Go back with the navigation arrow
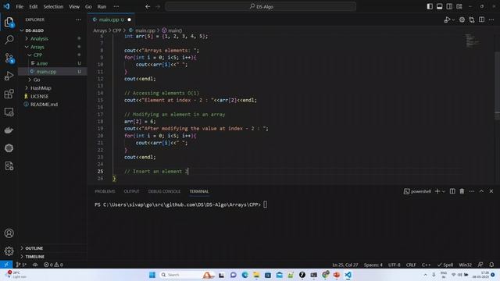Image resolution: width=500 pixels, height=281 pixels. click(148, 6)
